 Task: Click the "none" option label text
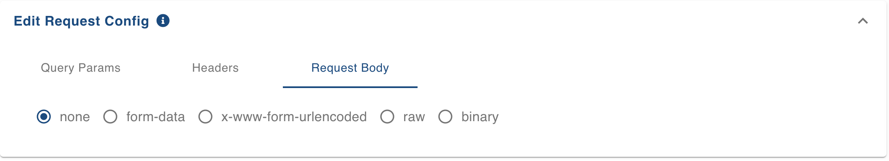pos(75,117)
